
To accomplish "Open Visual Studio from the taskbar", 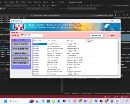I will click(x=86, y=101).
